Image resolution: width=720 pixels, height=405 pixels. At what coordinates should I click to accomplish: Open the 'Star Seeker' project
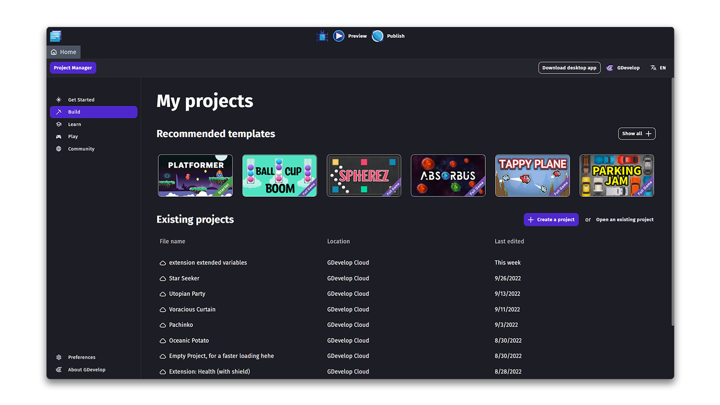(406, 278)
